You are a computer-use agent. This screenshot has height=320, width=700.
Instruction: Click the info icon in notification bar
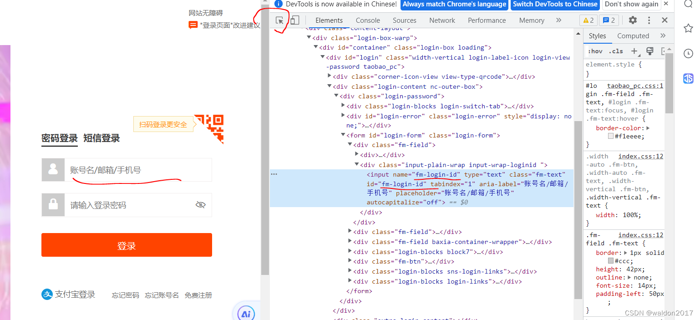tap(279, 4)
